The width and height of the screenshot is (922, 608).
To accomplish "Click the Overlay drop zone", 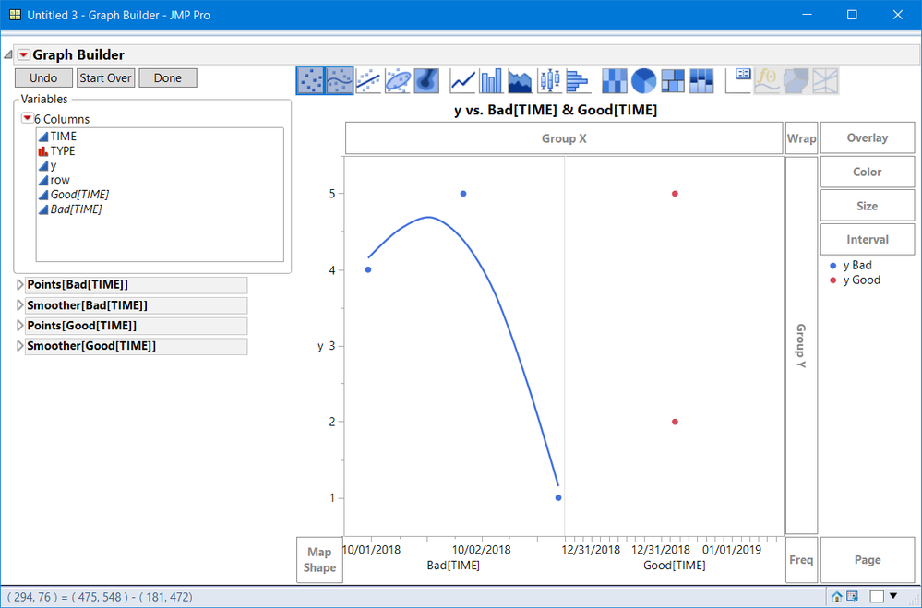I will (x=868, y=137).
